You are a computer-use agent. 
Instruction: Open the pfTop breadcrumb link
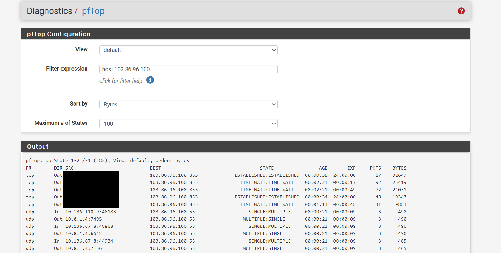pos(93,11)
